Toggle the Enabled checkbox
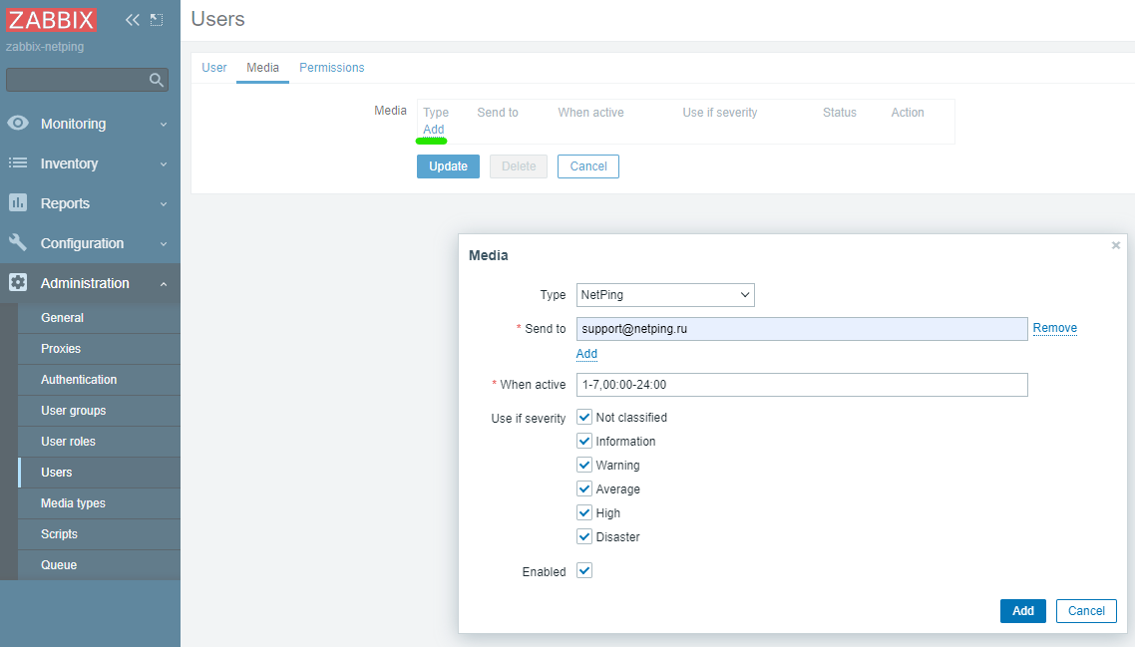Screen dimensions: 1135x647 [x=584, y=571]
